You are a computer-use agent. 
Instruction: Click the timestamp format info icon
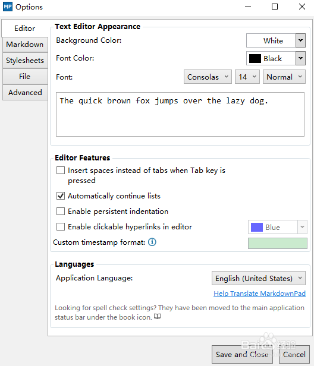152,242
